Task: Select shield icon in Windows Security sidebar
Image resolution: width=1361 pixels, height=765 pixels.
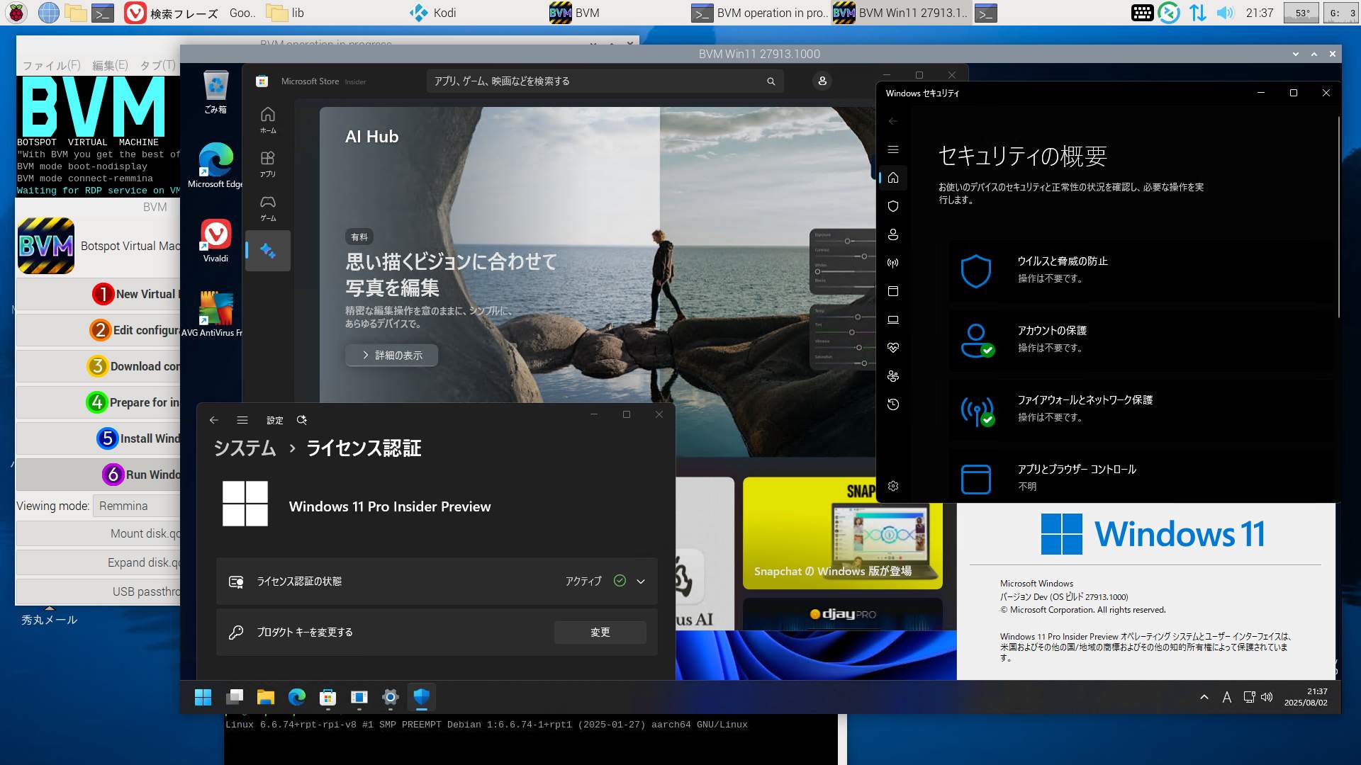Action: 893,206
